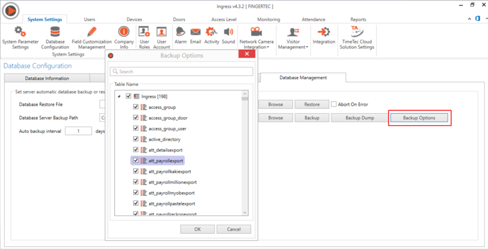Viewport: 488px width, 249px height.
Task: Open Alarm settings
Action: (181, 36)
